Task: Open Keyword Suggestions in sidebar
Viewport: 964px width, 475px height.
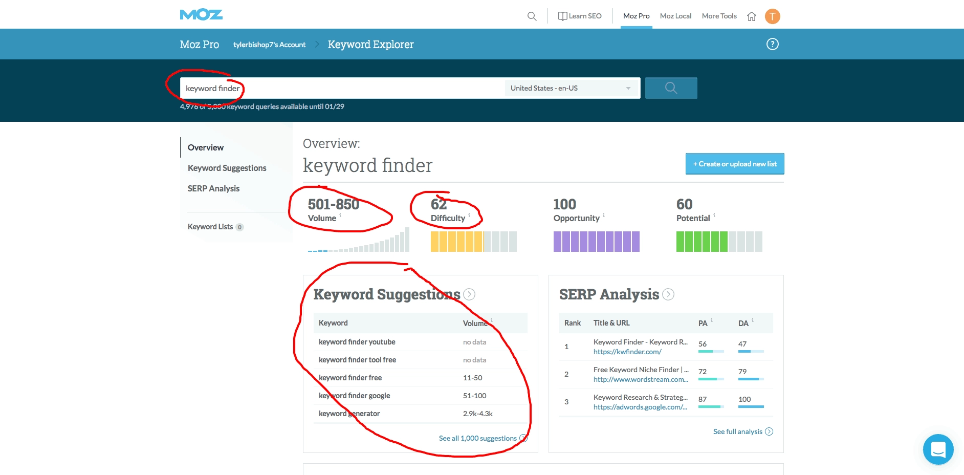Action: coord(227,168)
